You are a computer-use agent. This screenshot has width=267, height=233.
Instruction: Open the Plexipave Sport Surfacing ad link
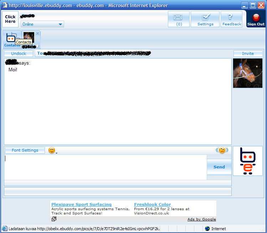(x=81, y=204)
